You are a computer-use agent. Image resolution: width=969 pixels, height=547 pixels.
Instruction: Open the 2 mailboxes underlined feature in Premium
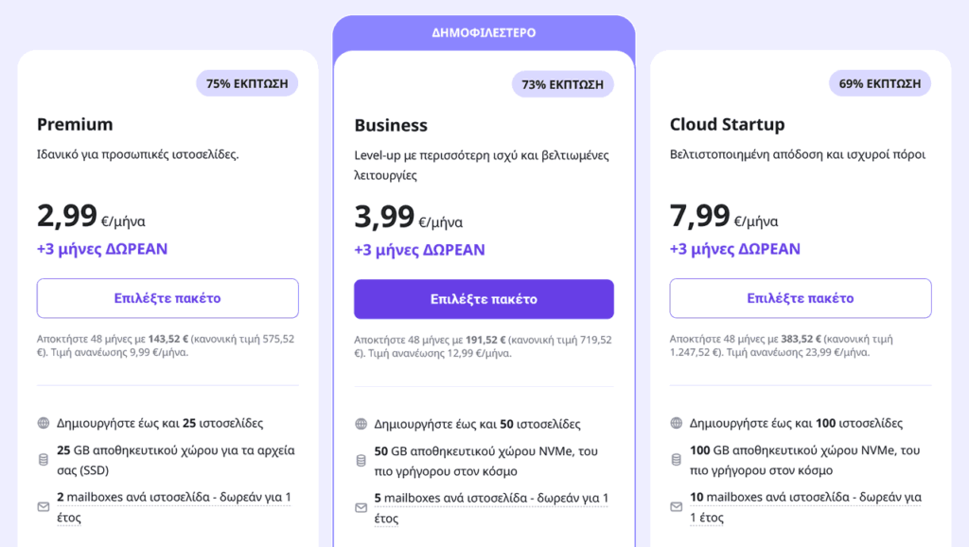(x=174, y=507)
